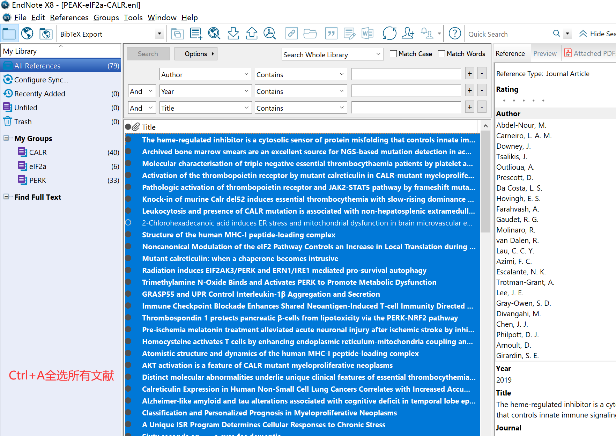Click the Sync Library icon
This screenshot has width=616, height=436.
pyautogui.click(x=389, y=34)
